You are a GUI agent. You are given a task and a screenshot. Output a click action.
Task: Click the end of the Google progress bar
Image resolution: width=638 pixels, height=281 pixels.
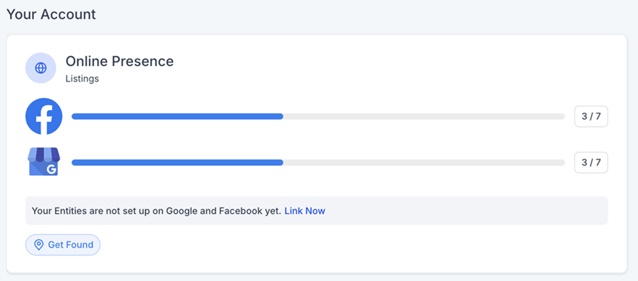pos(562,162)
